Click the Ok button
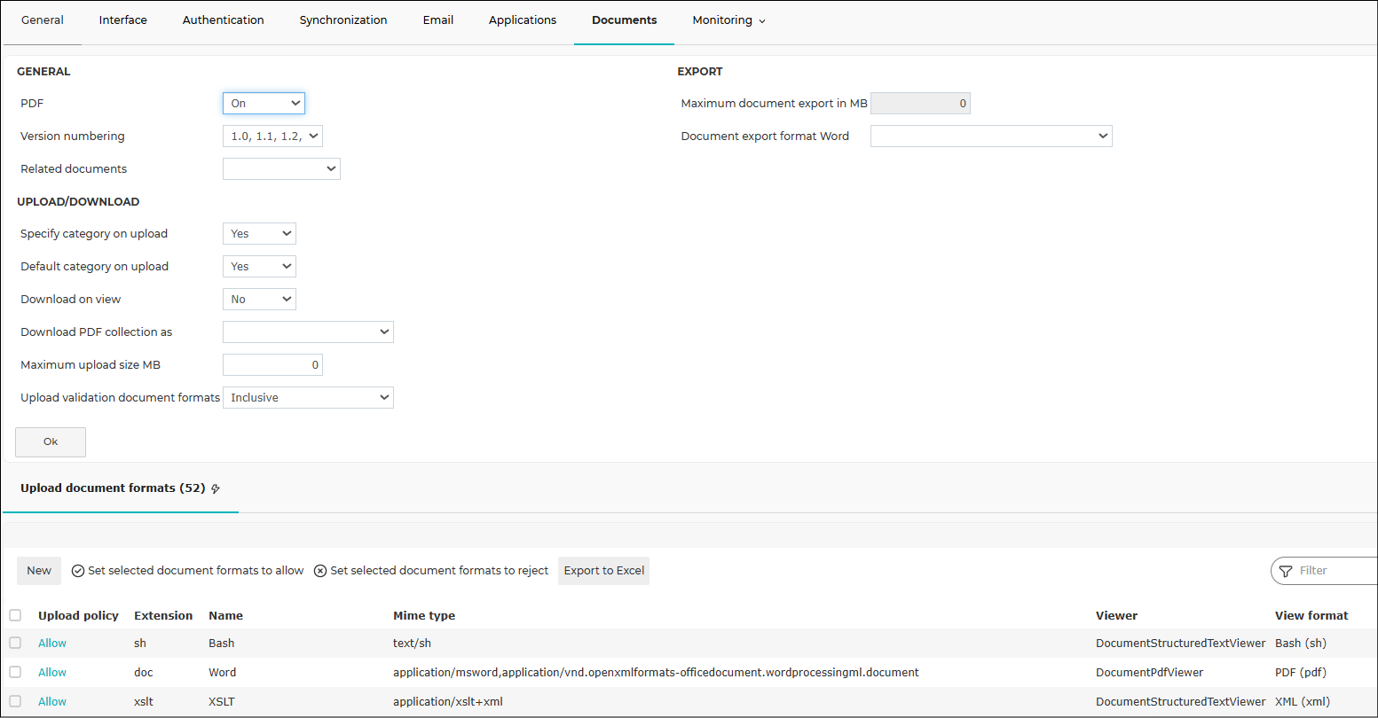Image resolution: width=1378 pixels, height=718 pixels. coord(51,441)
